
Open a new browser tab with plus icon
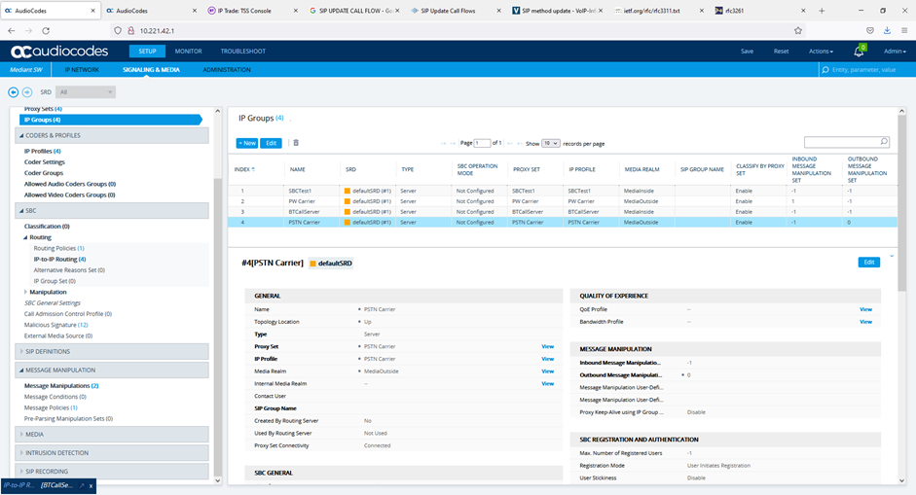[x=822, y=11]
